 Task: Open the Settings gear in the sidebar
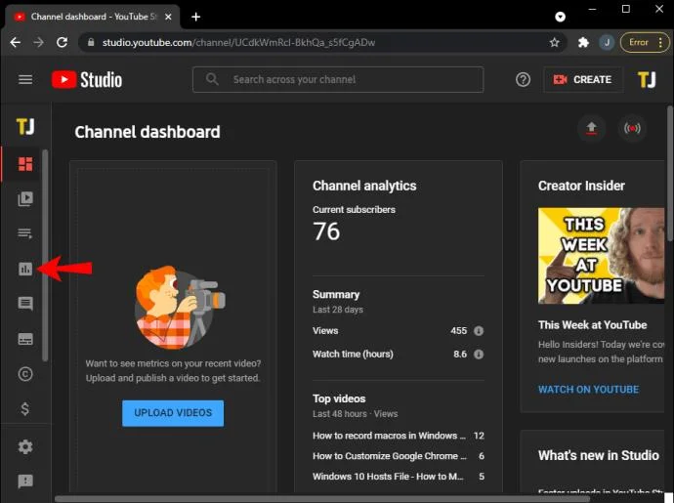point(25,446)
